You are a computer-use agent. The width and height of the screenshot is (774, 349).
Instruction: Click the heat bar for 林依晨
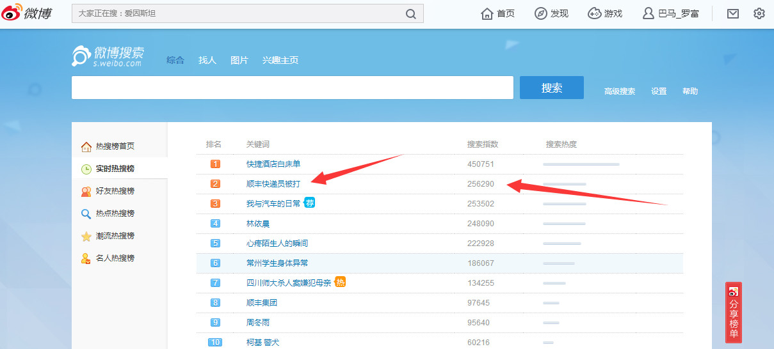coord(564,224)
